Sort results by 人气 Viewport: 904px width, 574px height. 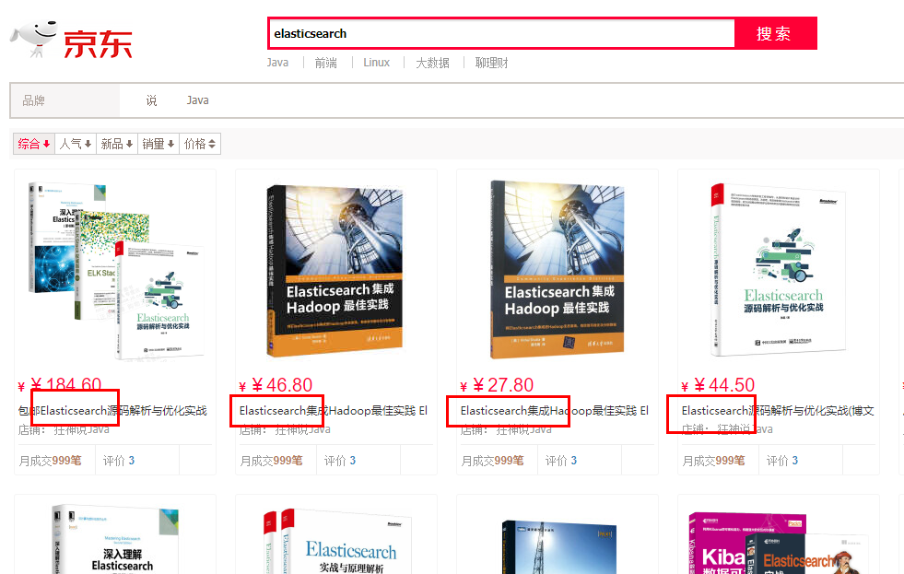pos(76,144)
